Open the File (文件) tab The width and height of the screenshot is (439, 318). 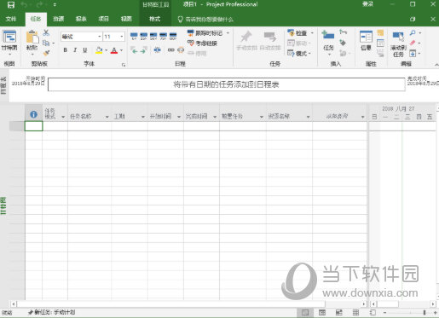[11, 19]
